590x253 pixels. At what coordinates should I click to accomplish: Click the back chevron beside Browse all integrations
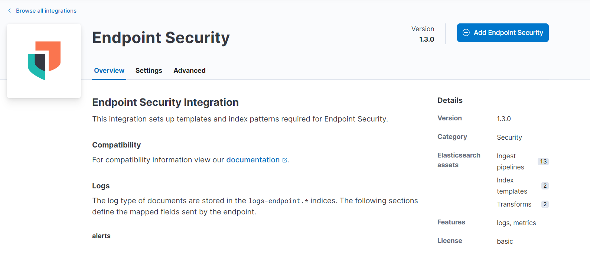(x=9, y=11)
